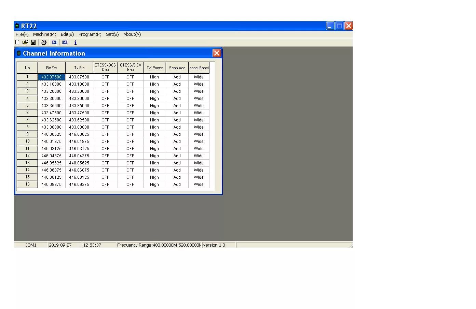Click channel 16 Wide spacing cell
This screenshot has height=309, width=476.
click(199, 185)
